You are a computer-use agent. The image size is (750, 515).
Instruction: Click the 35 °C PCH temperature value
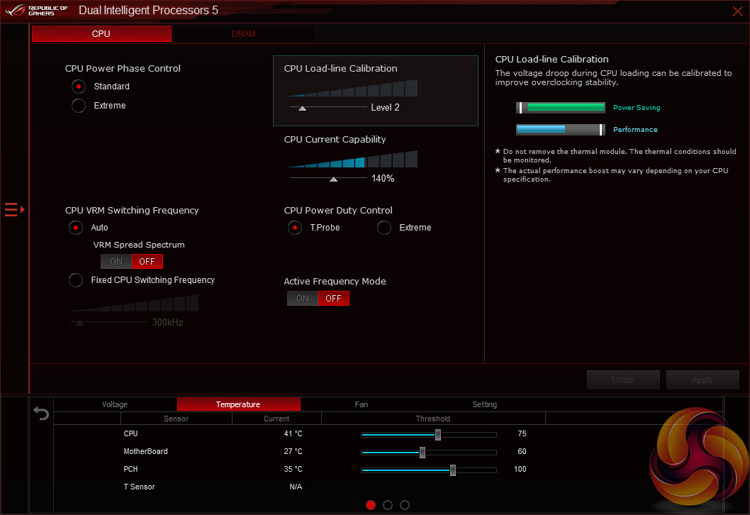click(x=293, y=469)
